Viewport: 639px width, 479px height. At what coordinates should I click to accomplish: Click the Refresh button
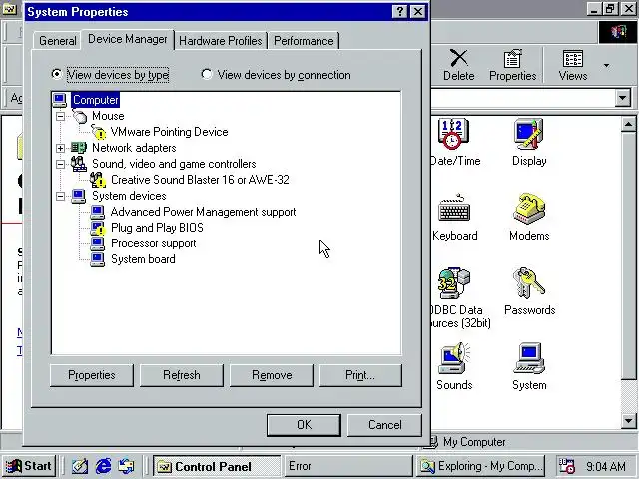[182, 375]
